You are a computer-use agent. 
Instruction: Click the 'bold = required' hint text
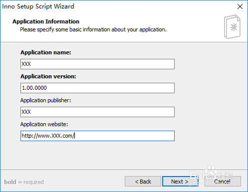[24, 182]
